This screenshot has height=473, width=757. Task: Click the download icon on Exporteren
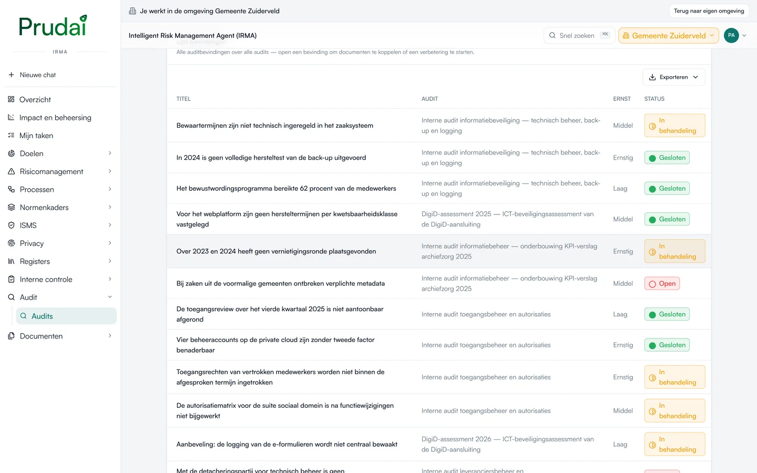pos(652,77)
